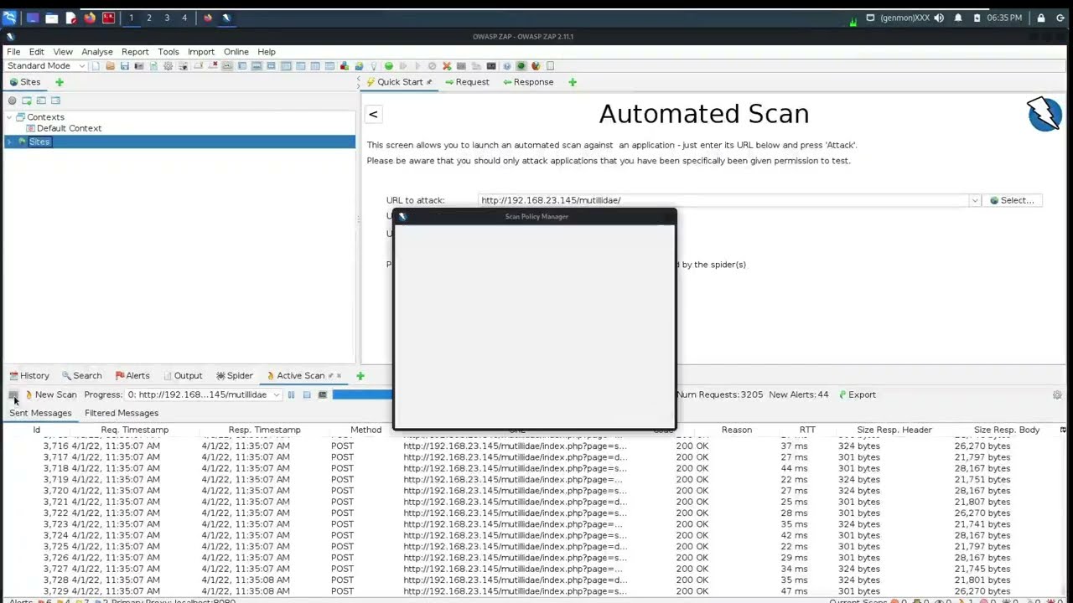The height and width of the screenshot is (603, 1073).
Task: Stop the active scan with square icon
Action: (x=307, y=394)
